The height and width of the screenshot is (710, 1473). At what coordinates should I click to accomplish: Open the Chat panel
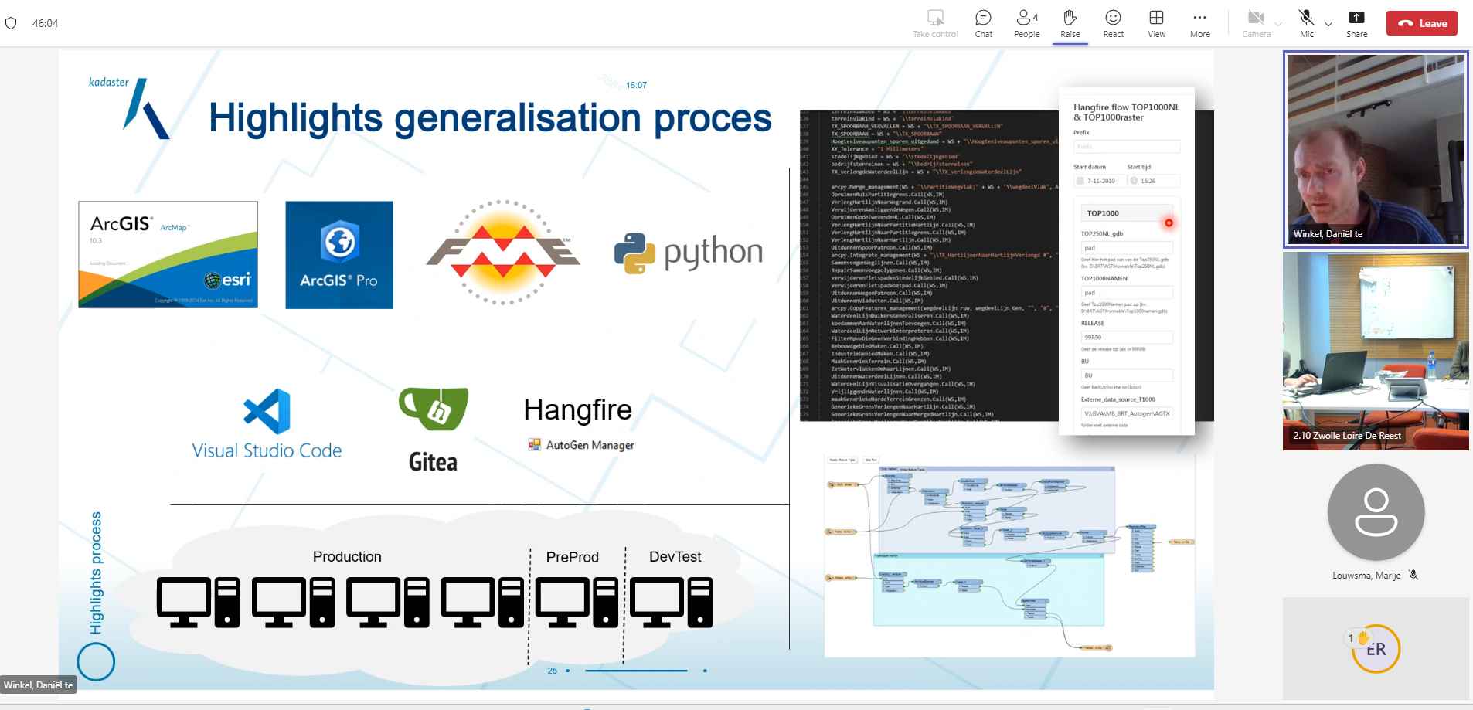983,23
